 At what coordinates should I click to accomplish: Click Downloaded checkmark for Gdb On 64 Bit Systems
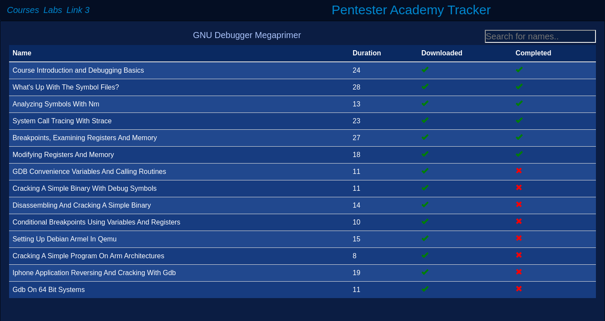pyautogui.click(x=425, y=289)
